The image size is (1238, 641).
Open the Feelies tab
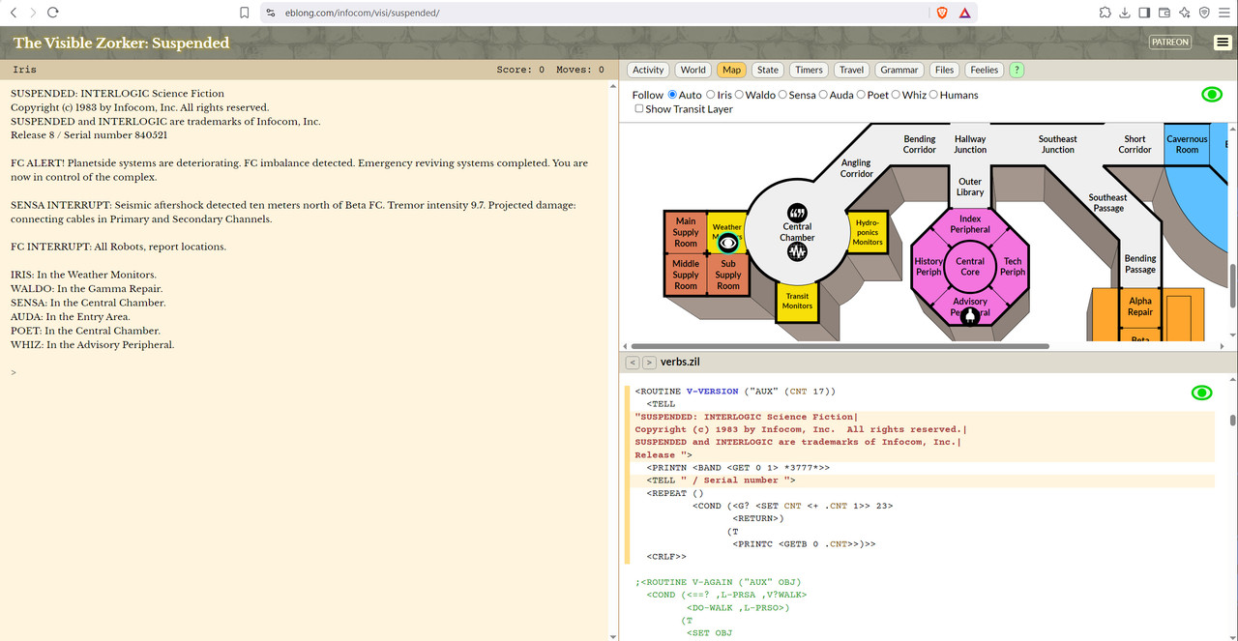tap(985, 70)
